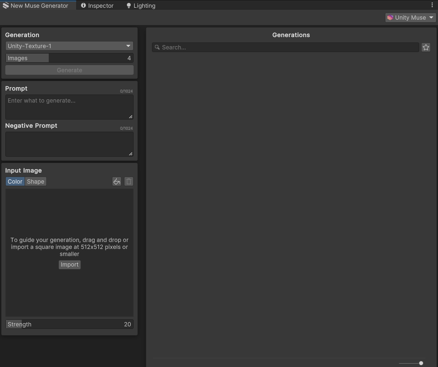This screenshot has width=438, height=367.
Task: Click the Prompt field resize handle
Action: pos(130,117)
